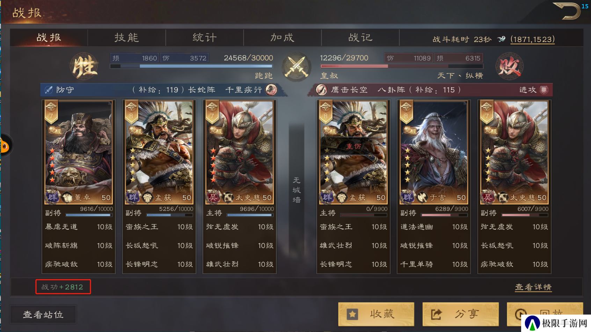This screenshot has height=332, width=591.
Task: Open the 战记 tab
Action: [360, 37]
